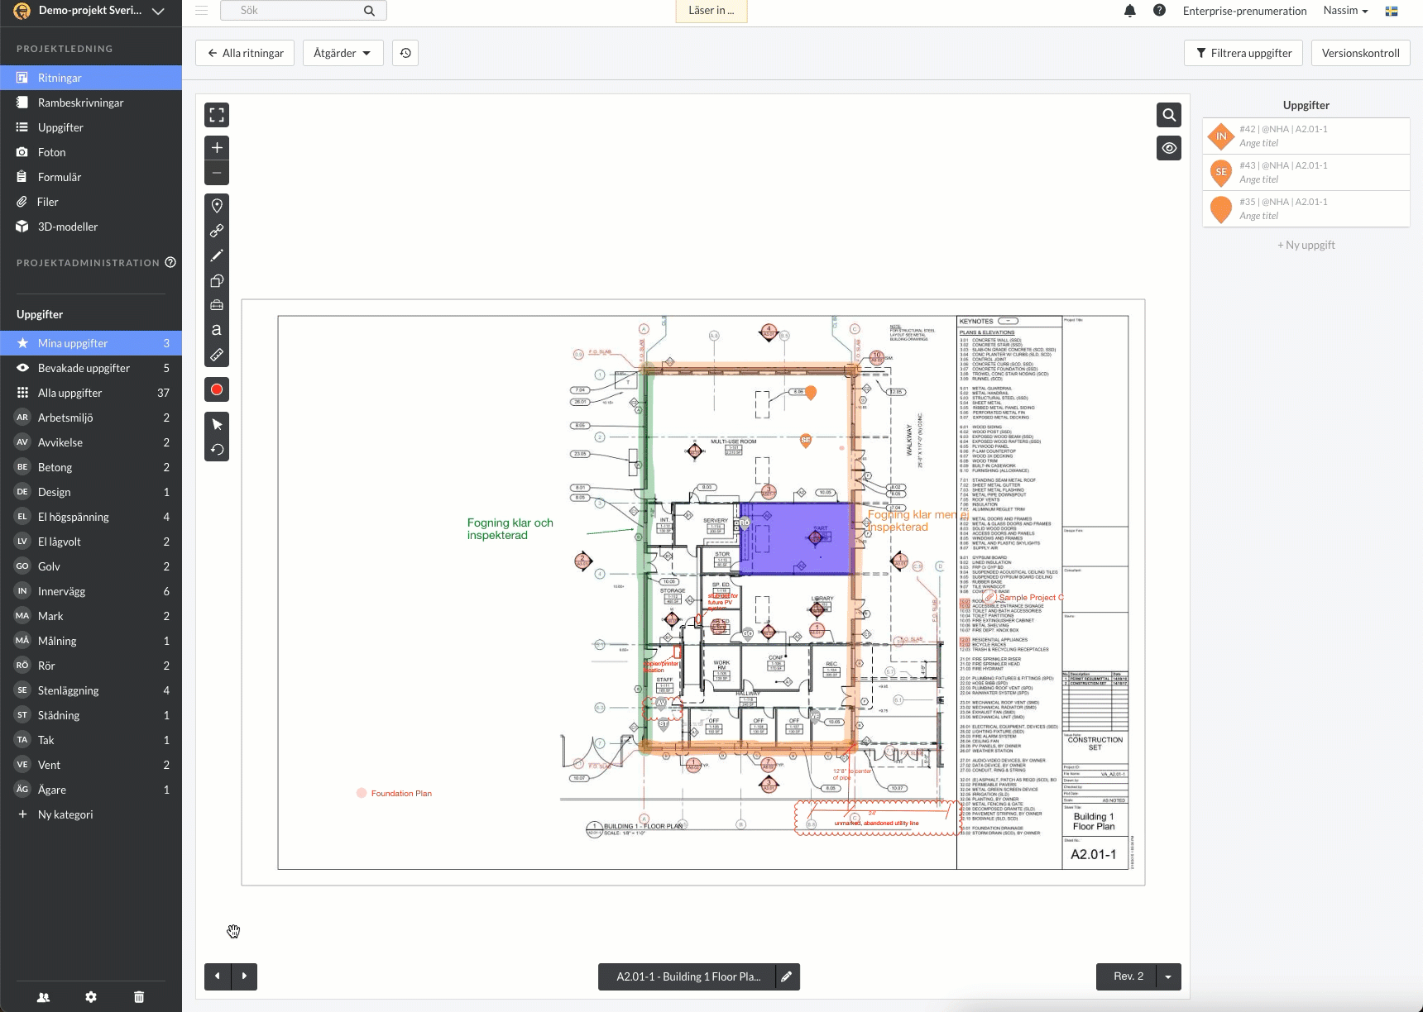Viewport: 1423px width, 1012px height.
Task: Open Uppgifter in project menu
Action: tap(91, 127)
